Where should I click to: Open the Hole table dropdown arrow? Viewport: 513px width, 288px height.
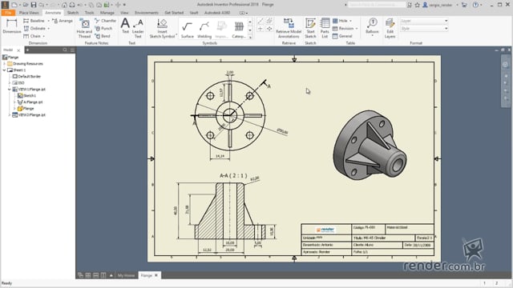pos(350,21)
